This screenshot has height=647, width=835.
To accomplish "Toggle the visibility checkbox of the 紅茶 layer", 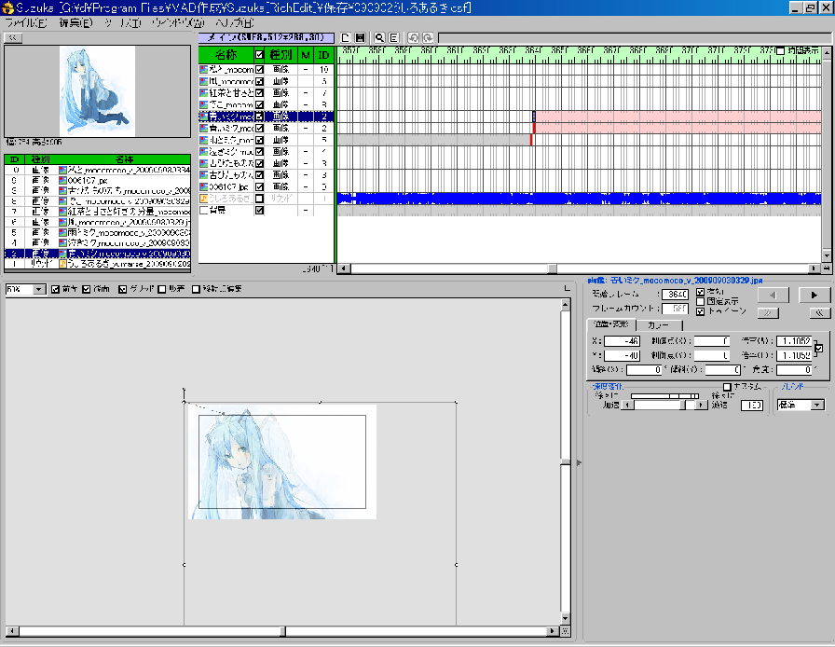I will 259,92.
